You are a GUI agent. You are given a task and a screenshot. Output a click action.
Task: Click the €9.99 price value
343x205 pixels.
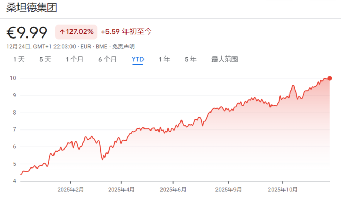[27, 32]
